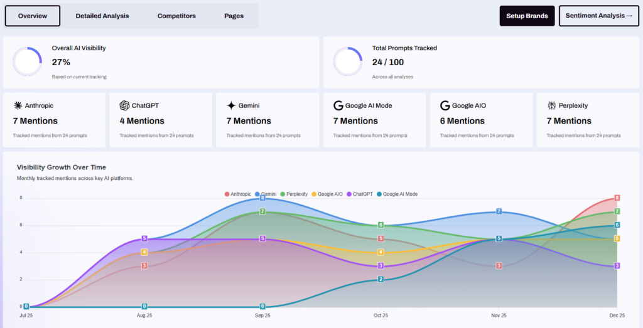Click the Overall AI Visibility ring chart
This screenshot has height=328, width=643.
tap(27, 61)
